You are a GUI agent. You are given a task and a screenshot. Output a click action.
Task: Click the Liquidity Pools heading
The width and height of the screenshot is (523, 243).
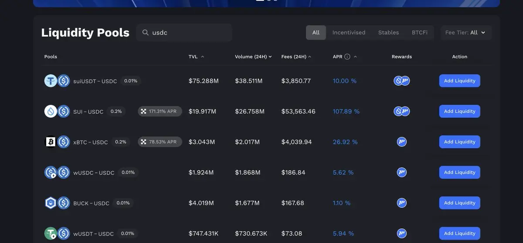coord(85,33)
